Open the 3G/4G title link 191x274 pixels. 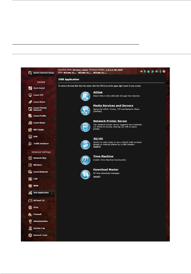coord(98,139)
